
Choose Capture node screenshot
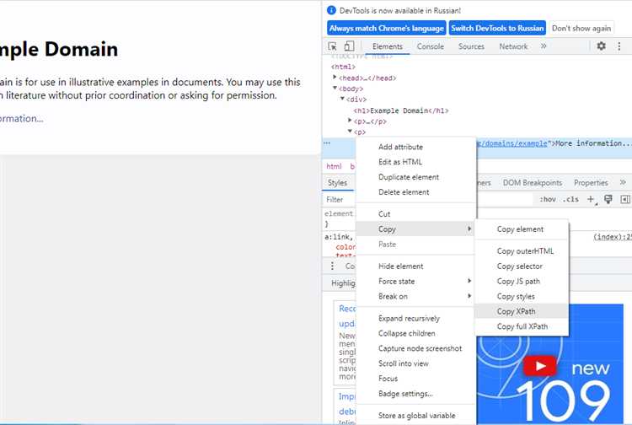415,348
